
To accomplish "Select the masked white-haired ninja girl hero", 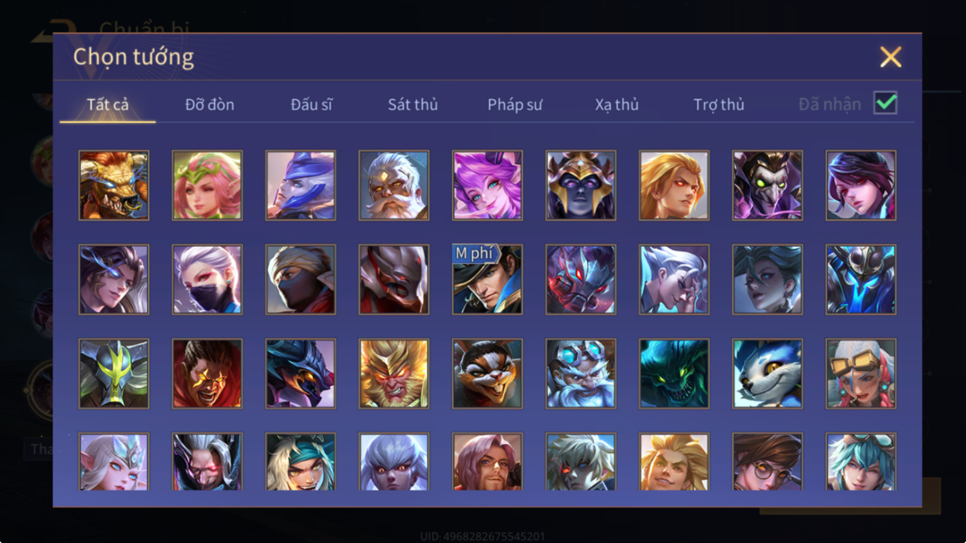I will pos(207,279).
